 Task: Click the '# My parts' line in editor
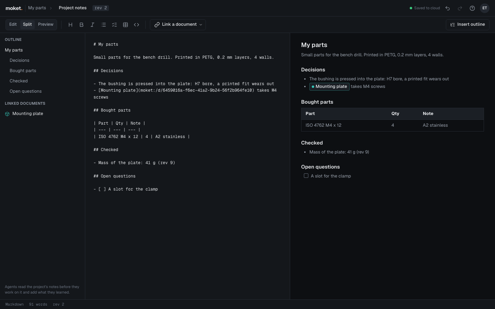pos(106,44)
